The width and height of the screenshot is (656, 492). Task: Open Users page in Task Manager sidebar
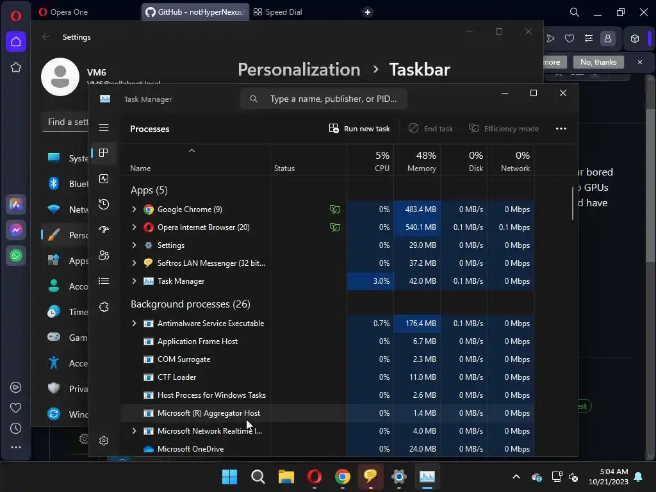click(x=104, y=255)
